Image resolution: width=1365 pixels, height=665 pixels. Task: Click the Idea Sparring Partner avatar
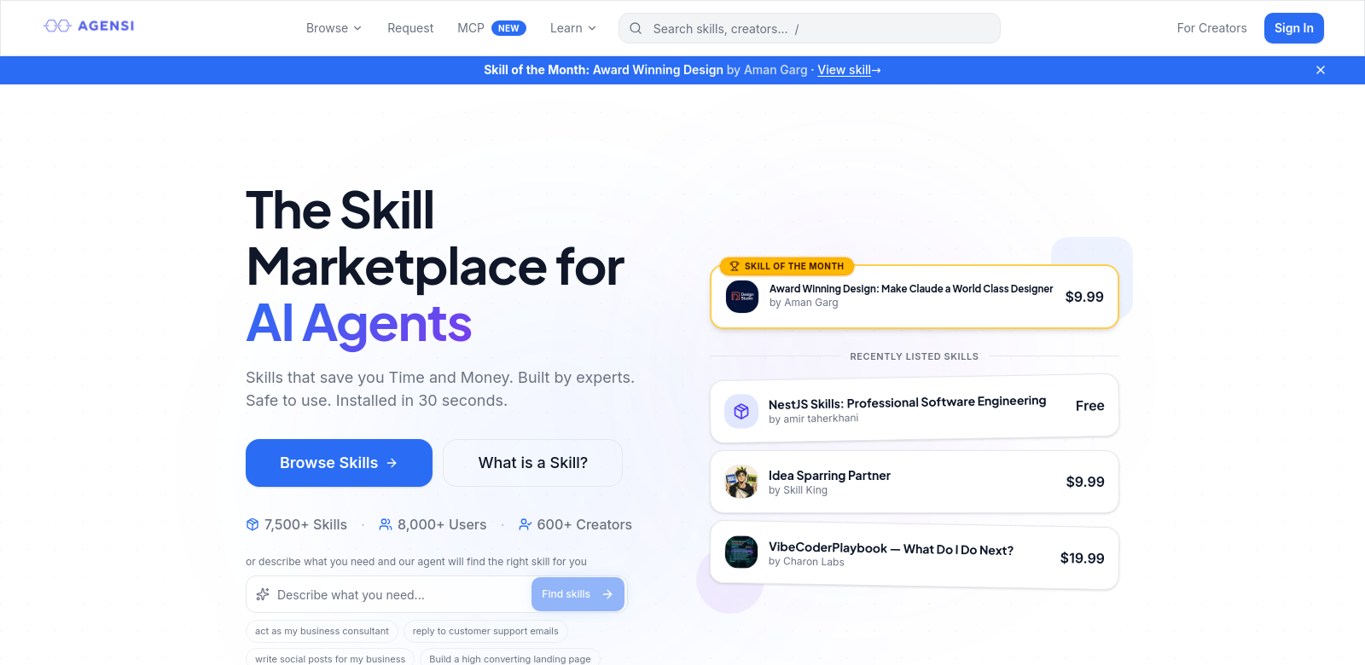pos(741,482)
